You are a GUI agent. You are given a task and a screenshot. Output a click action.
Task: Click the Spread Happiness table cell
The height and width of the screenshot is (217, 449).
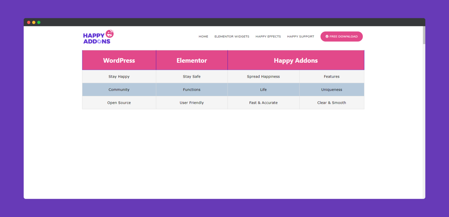point(263,77)
